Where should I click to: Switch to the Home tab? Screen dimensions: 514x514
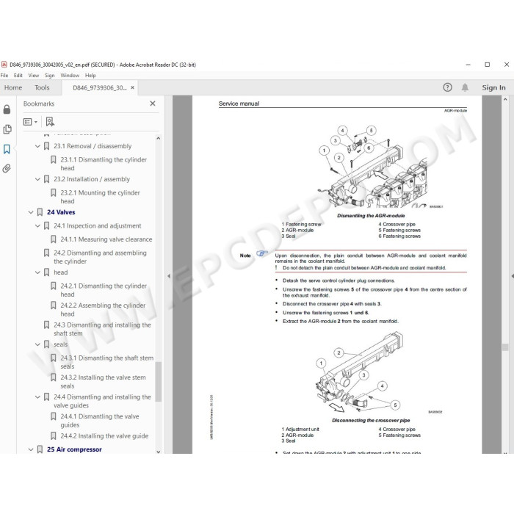pos(13,87)
